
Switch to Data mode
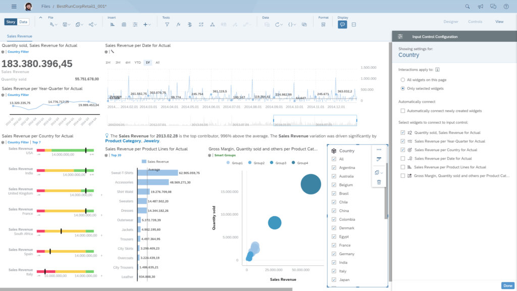coord(23,22)
